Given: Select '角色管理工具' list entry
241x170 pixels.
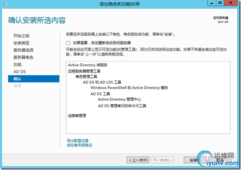Looking at the screenshot, I should click(x=86, y=76).
